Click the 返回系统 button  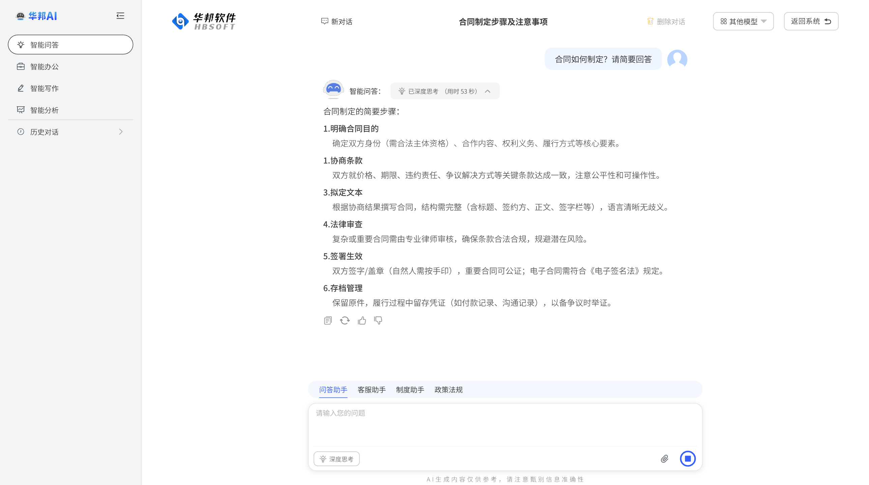[x=811, y=21]
